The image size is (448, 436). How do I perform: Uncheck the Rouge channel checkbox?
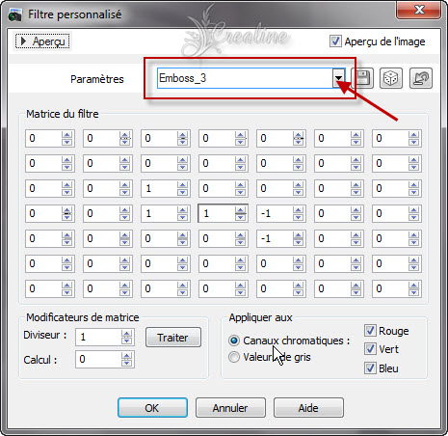click(370, 331)
